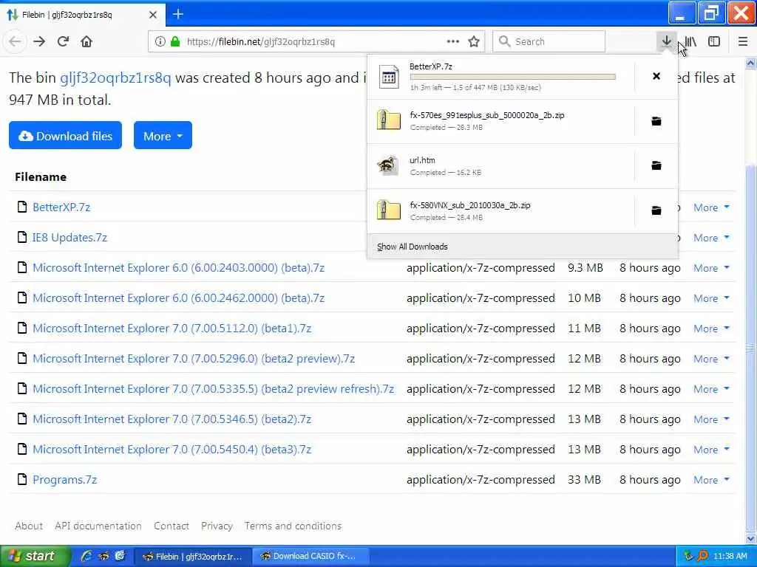Viewport: 757px width, 567px height.
Task: Click the file icon beside IE8 Updates.7z
Action: point(21,237)
